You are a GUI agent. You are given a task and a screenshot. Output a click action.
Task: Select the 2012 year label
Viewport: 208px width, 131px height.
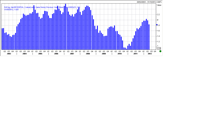pyautogui.click(x=149, y=54)
